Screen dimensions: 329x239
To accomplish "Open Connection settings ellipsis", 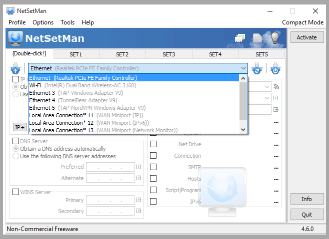I will pyautogui.click(x=276, y=157).
